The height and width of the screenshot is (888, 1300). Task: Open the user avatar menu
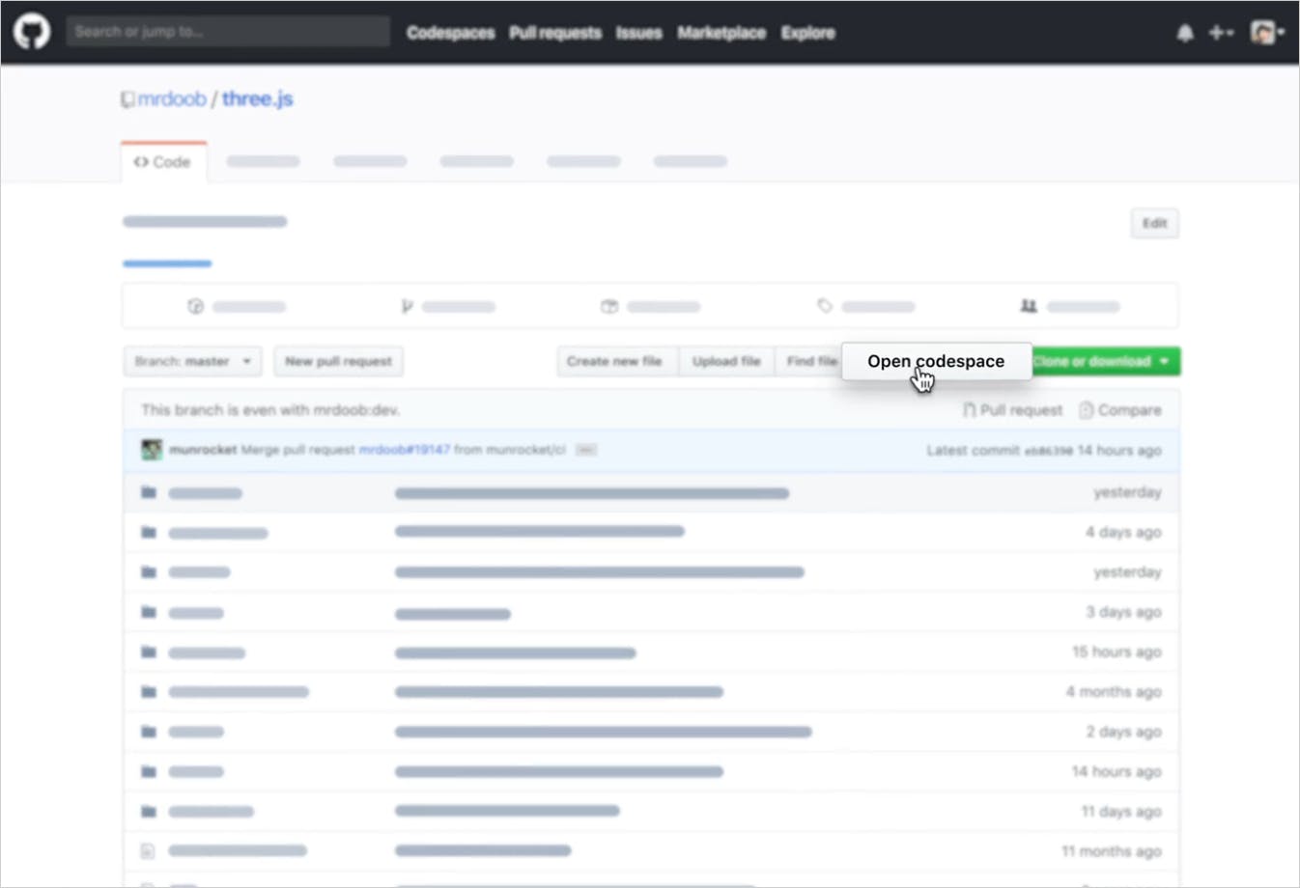click(1266, 33)
